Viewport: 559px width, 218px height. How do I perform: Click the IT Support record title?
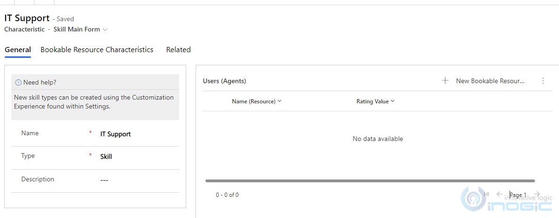[x=27, y=18]
